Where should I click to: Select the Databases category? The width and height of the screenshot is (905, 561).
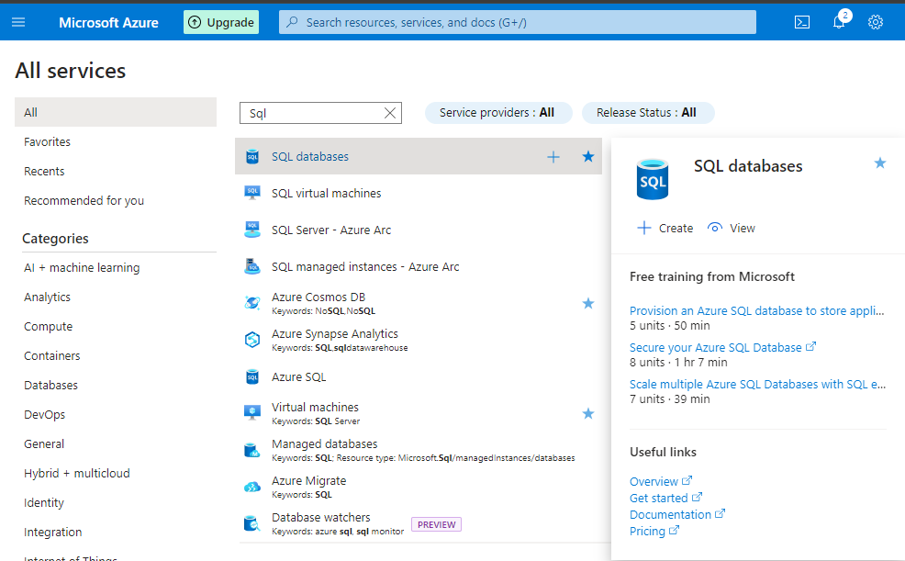(x=50, y=386)
